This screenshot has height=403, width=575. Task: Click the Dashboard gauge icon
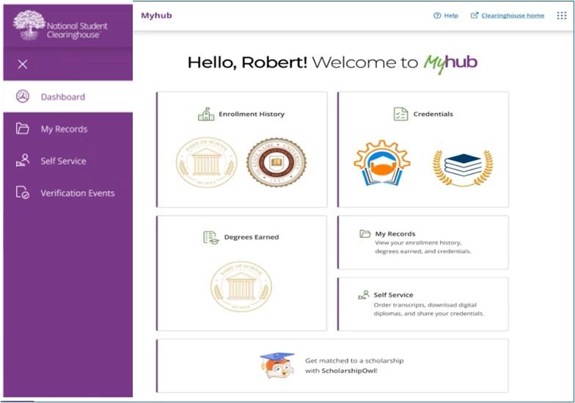[x=23, y=97]
